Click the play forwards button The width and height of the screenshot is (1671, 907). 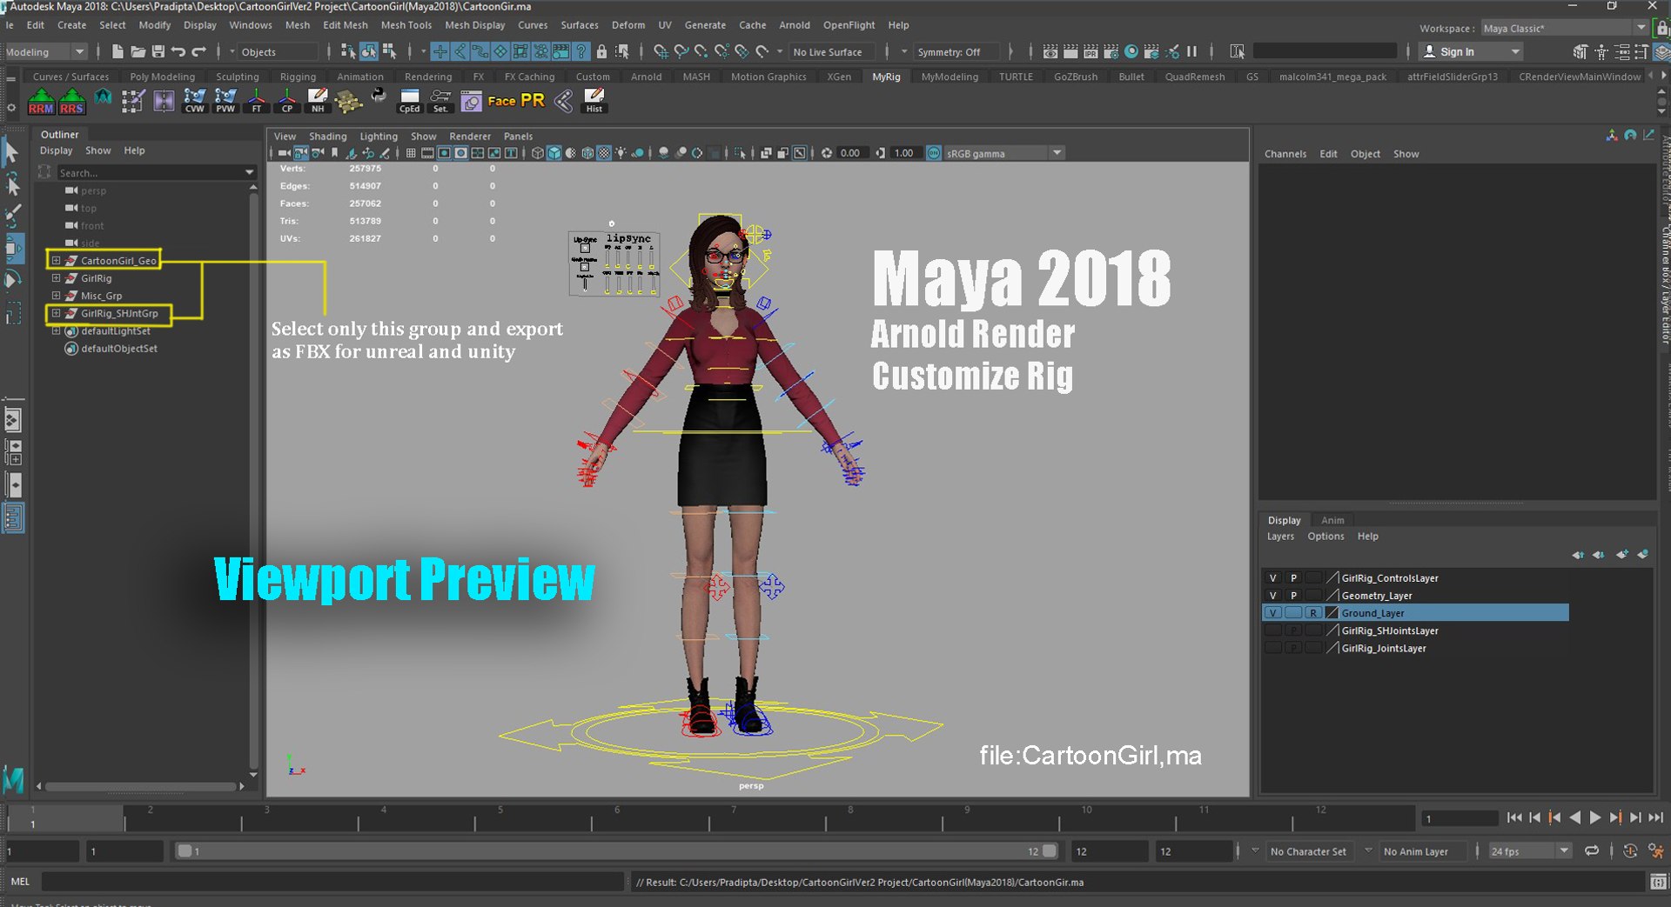(1594, 817)
